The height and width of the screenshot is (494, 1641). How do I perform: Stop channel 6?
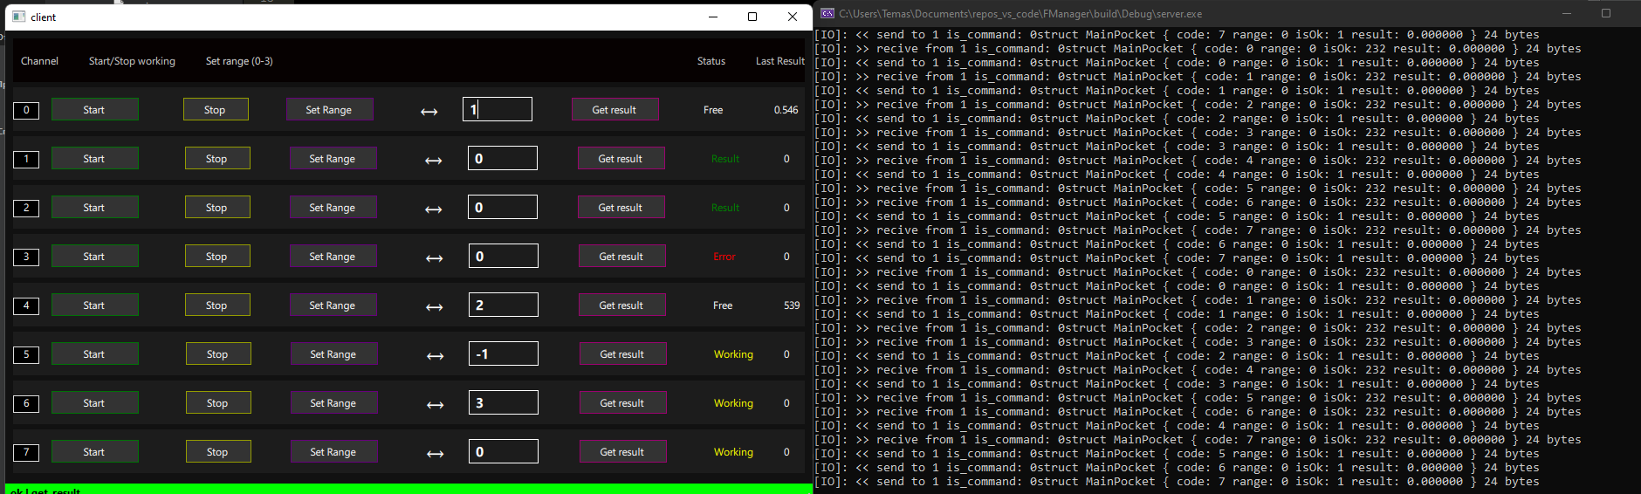tap(218, 402)
